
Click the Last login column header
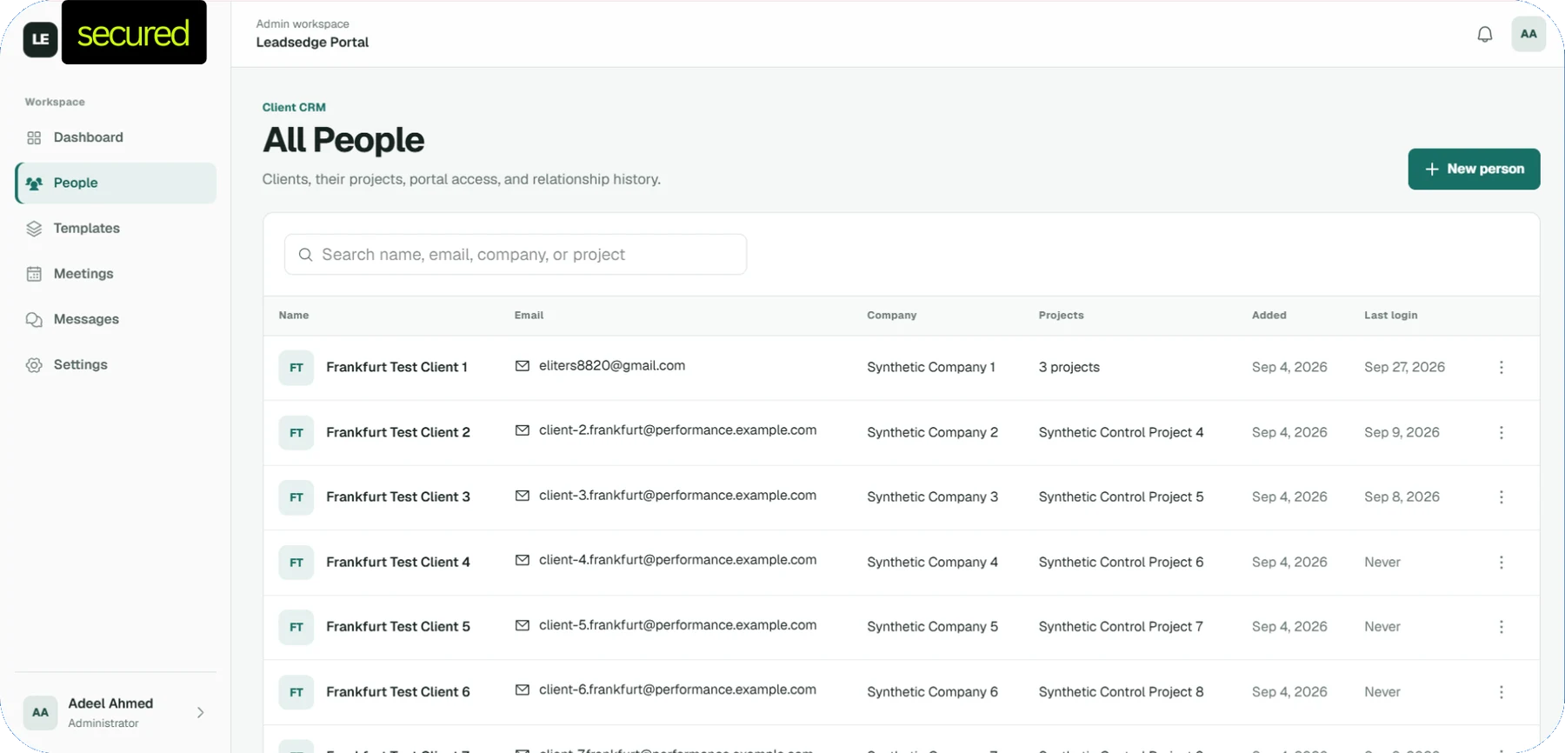coord(1390,316)
